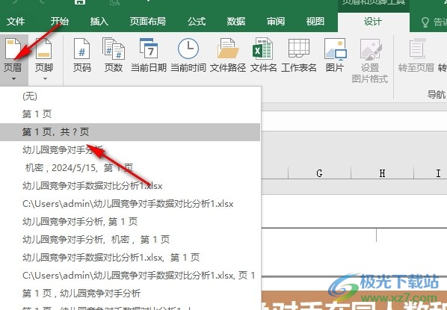Choose 幼儿园竞争对手数据对比分析1.xlsx, 第 1 页 preset

(x=130, y=258)
